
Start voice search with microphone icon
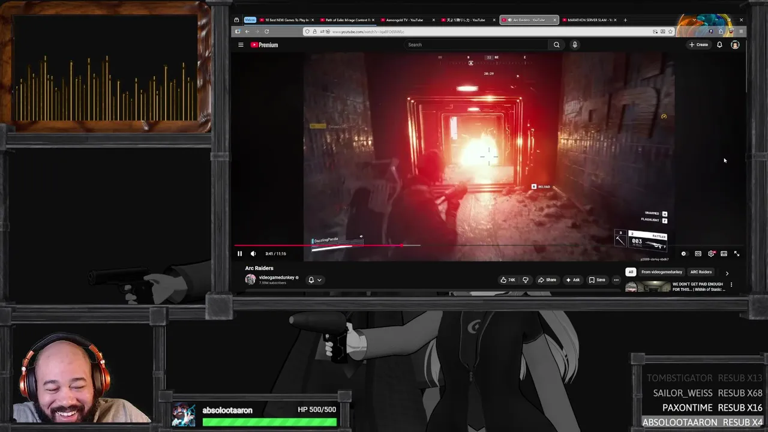tap(575, 44)
